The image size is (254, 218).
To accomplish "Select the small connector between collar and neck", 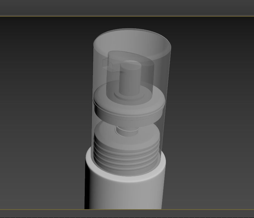I will (x=127, y=131).
